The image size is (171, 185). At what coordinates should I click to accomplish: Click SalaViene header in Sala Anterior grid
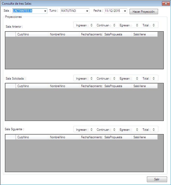pyautogui.click(x=144, y=34)
